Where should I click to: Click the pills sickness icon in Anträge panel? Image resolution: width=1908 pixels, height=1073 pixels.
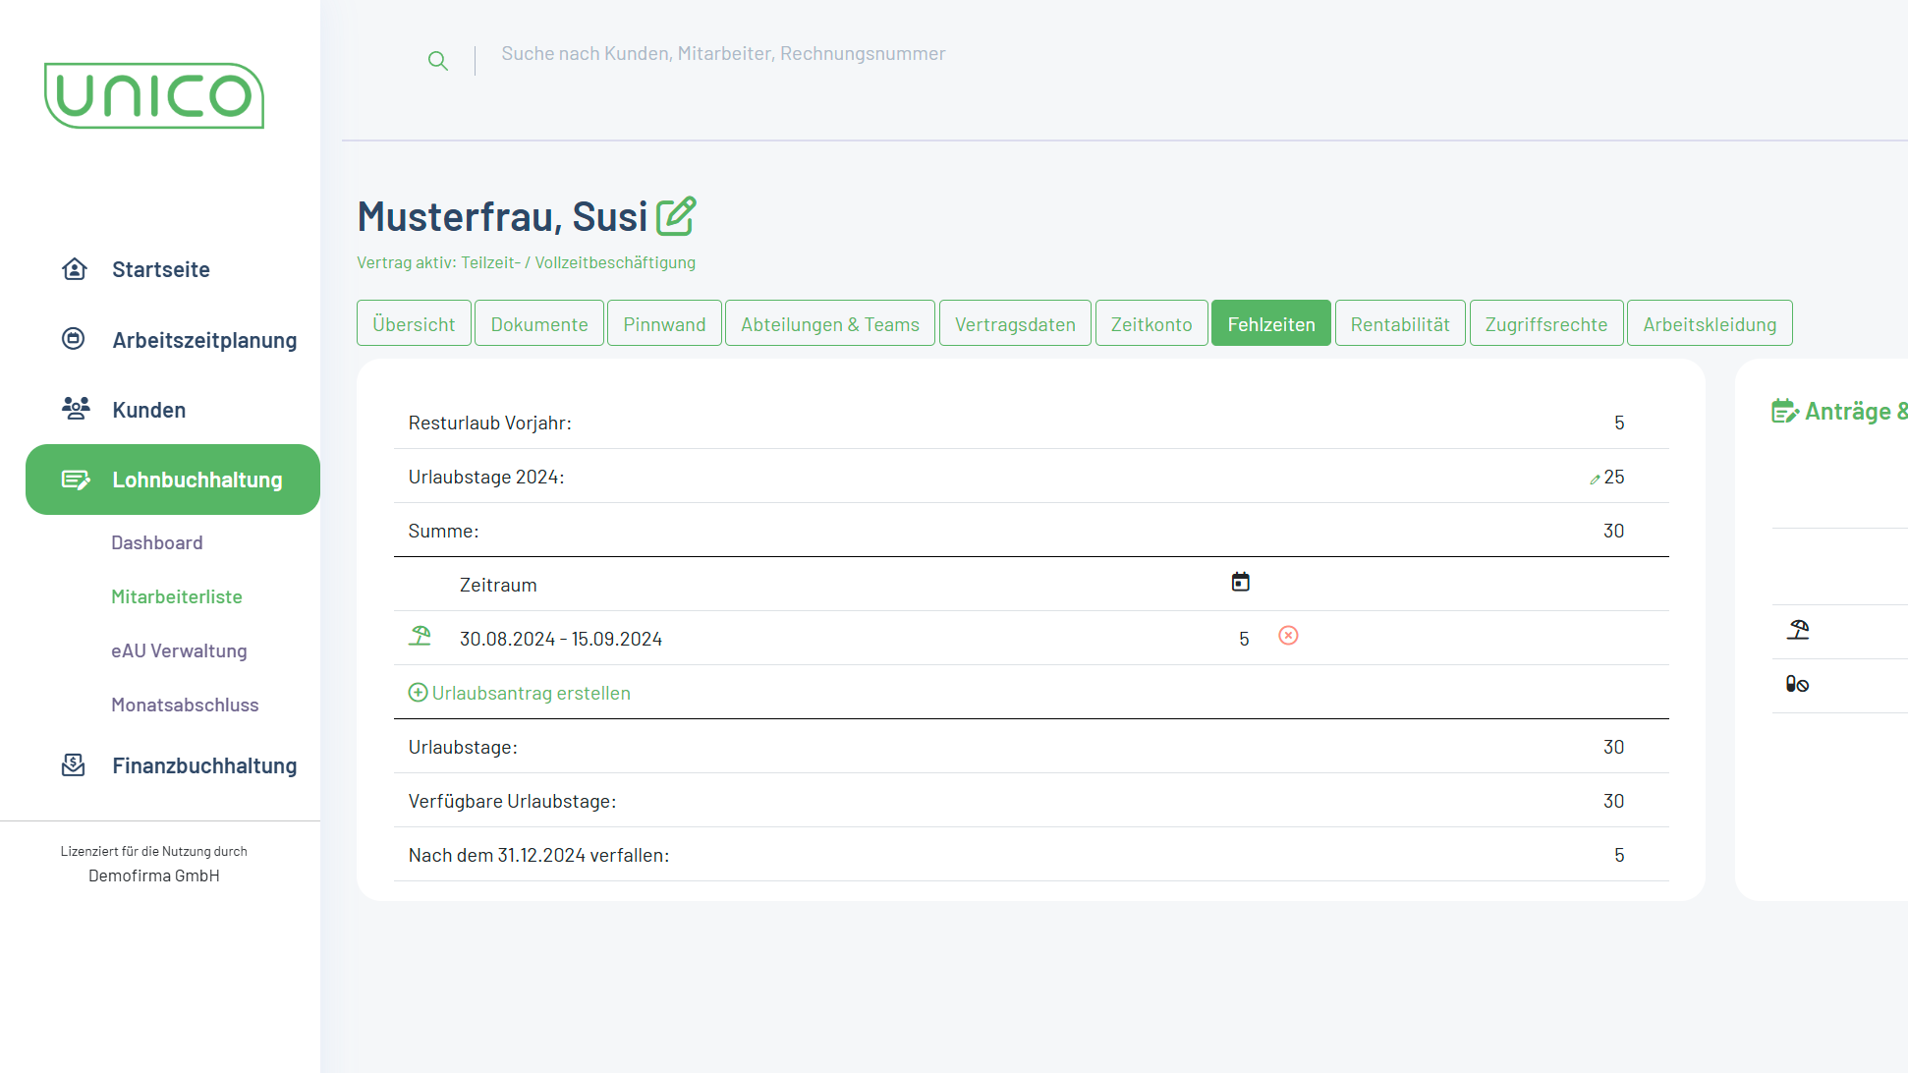1797,684
